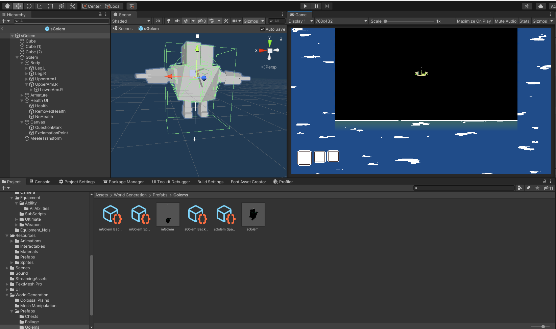Viewport: 556px width, 329px height.
Task: Expand Leg.L in Hierarchy
Action: 27,68
